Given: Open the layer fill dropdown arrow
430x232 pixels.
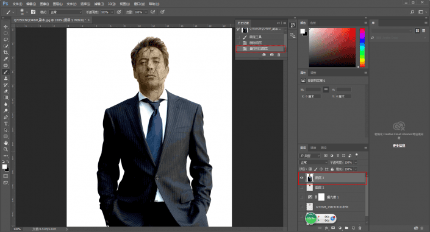Looking at the screenshot, I should click(356, 169).
